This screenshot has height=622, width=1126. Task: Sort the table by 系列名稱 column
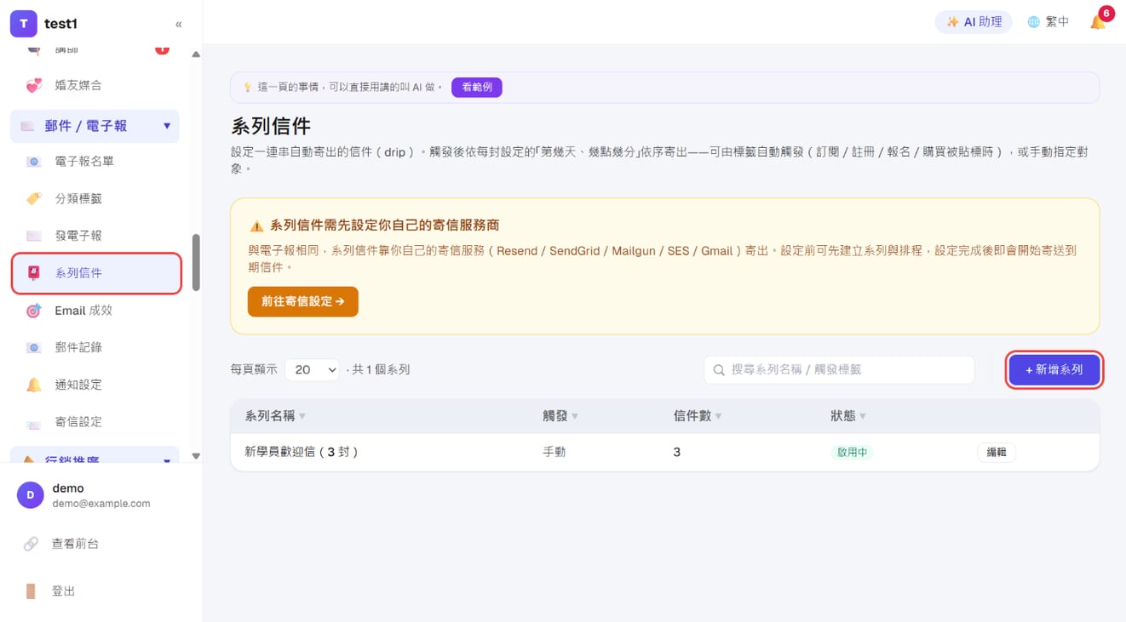point(275,416)
